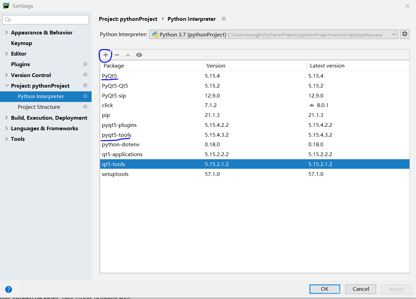Image resolution: width=416 pixels, height=299 pixels.
Task: Click the upgrade package arrow icon
Action: click(x=128, y=55)
